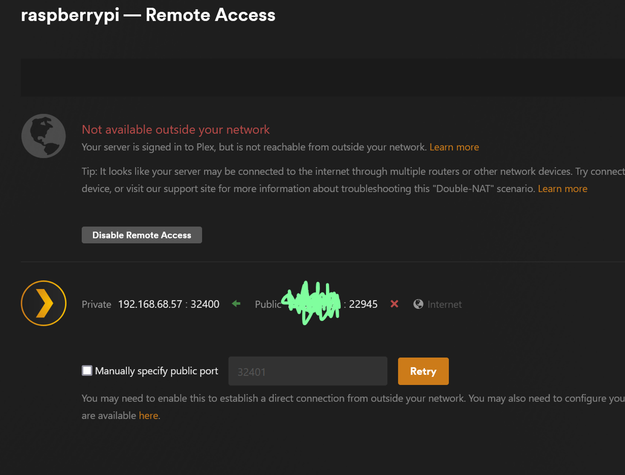
Task: Click the Disable Remote Access button
Action: point(142,235)
